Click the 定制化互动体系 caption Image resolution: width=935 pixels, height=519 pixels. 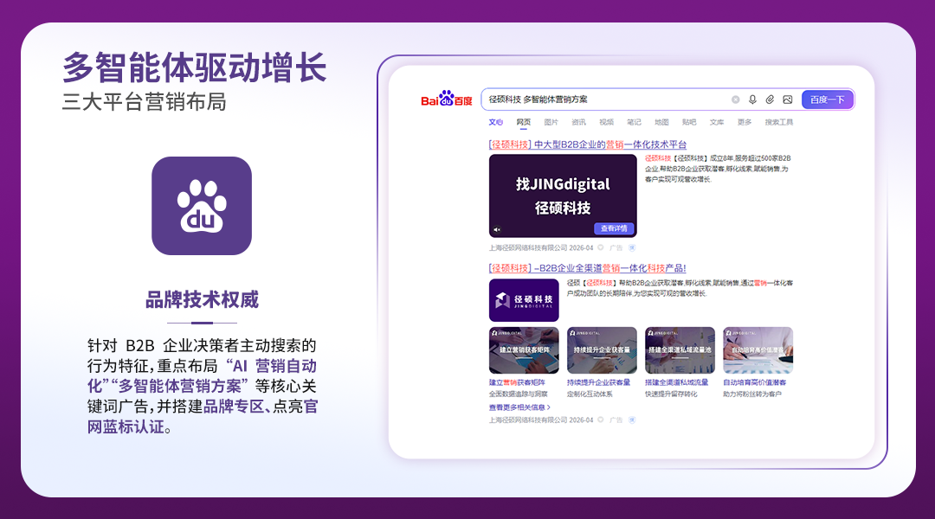(x=590, y=394)
